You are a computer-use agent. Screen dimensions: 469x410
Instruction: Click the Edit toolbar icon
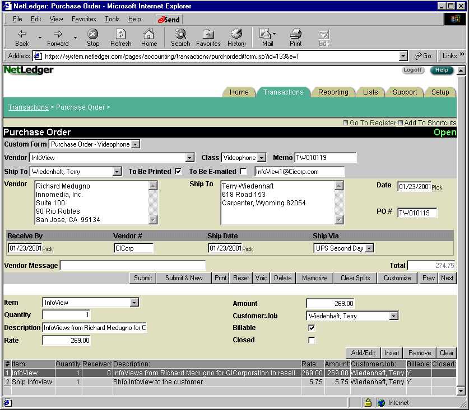(x=324, y=34)
